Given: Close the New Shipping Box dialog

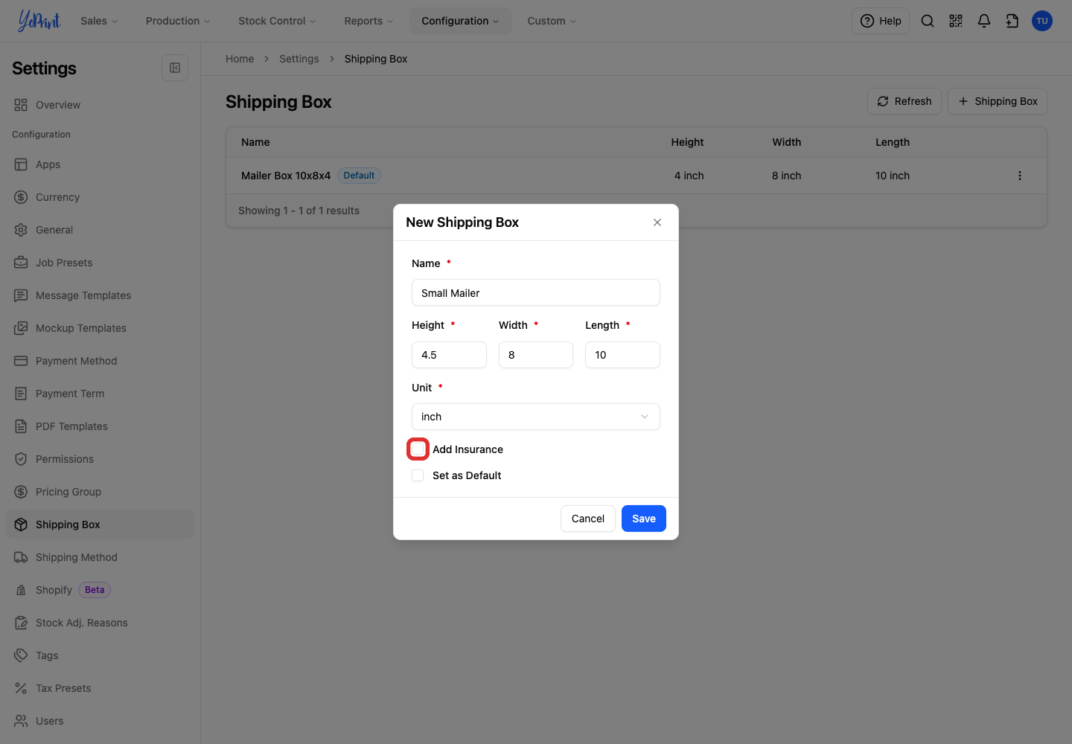Looking at the screenshot, I should pyautogui.click(x=657, y=222).
